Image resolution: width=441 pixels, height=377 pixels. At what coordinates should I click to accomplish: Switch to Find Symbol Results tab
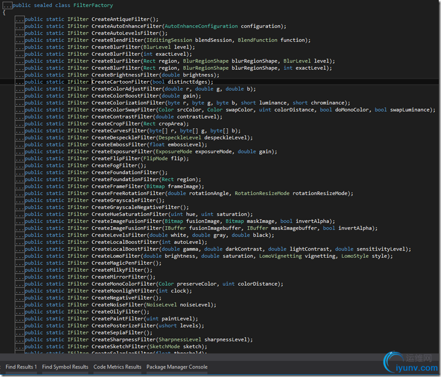[65, 367]
